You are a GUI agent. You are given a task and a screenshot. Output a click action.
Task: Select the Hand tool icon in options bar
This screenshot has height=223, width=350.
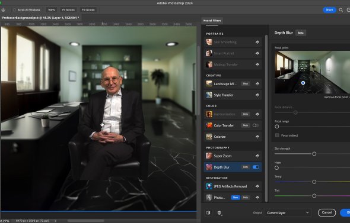tap(3, 10)
